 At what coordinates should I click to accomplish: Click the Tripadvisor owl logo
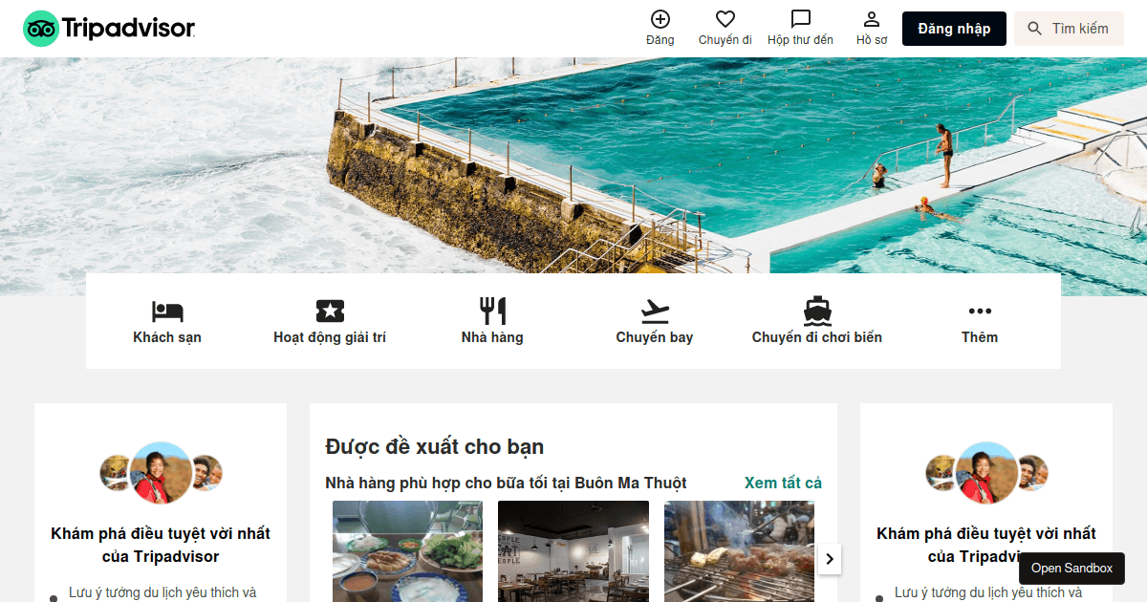tap(39, 28)
